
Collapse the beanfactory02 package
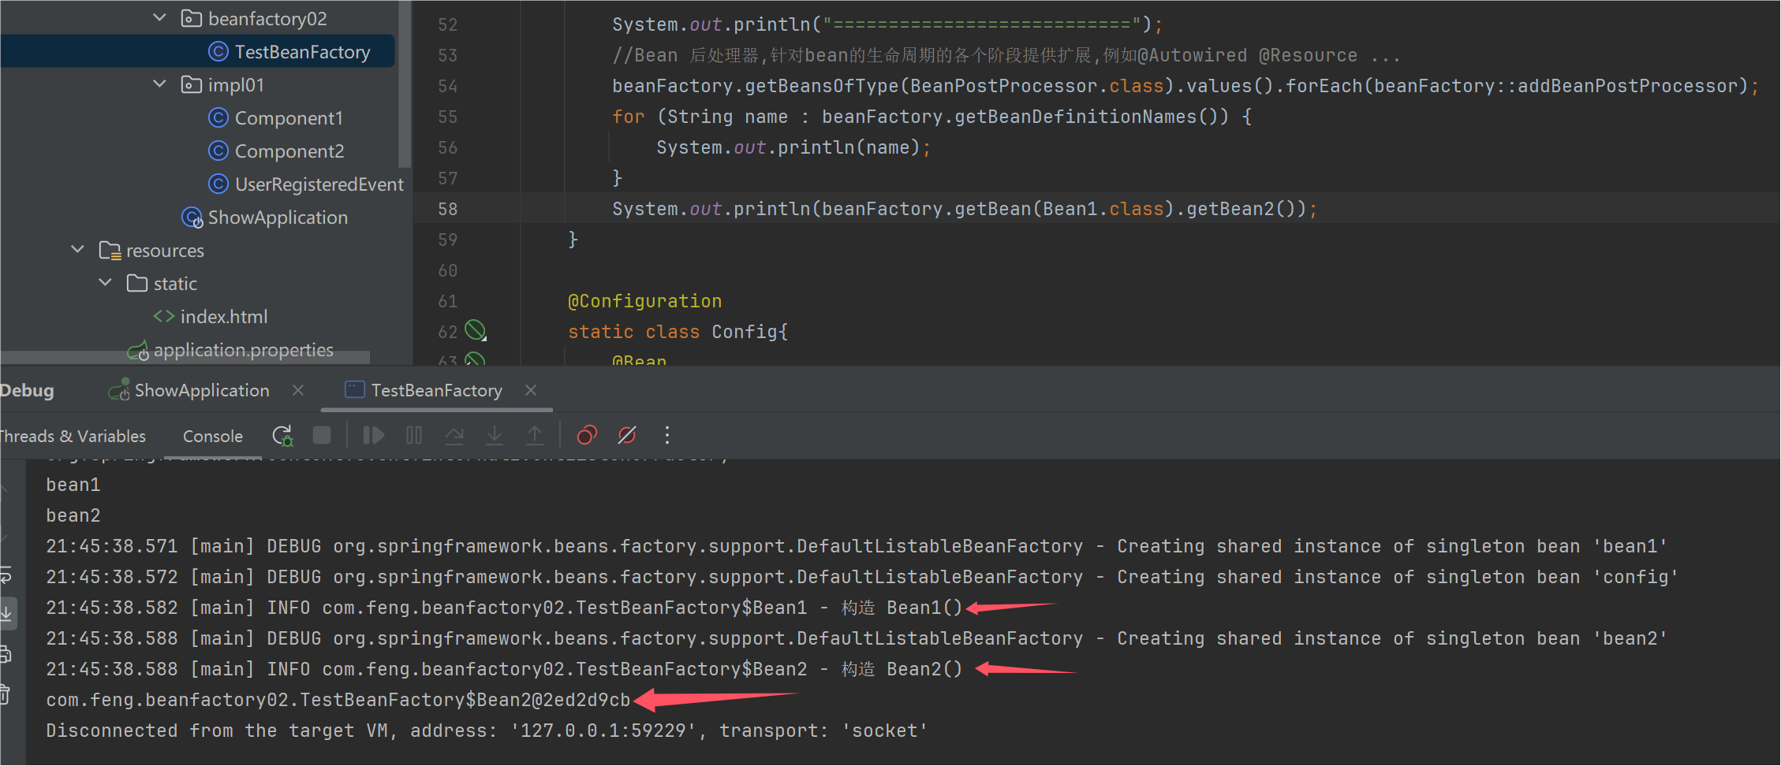coord(159,17)
